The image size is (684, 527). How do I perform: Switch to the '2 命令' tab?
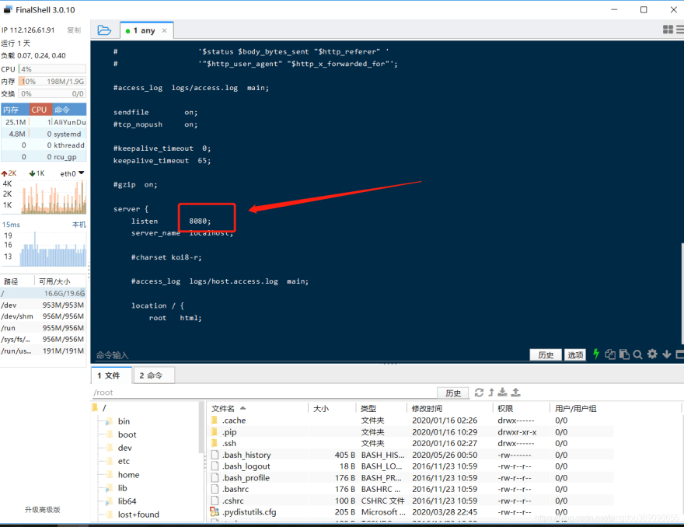[x=154, y=375]
